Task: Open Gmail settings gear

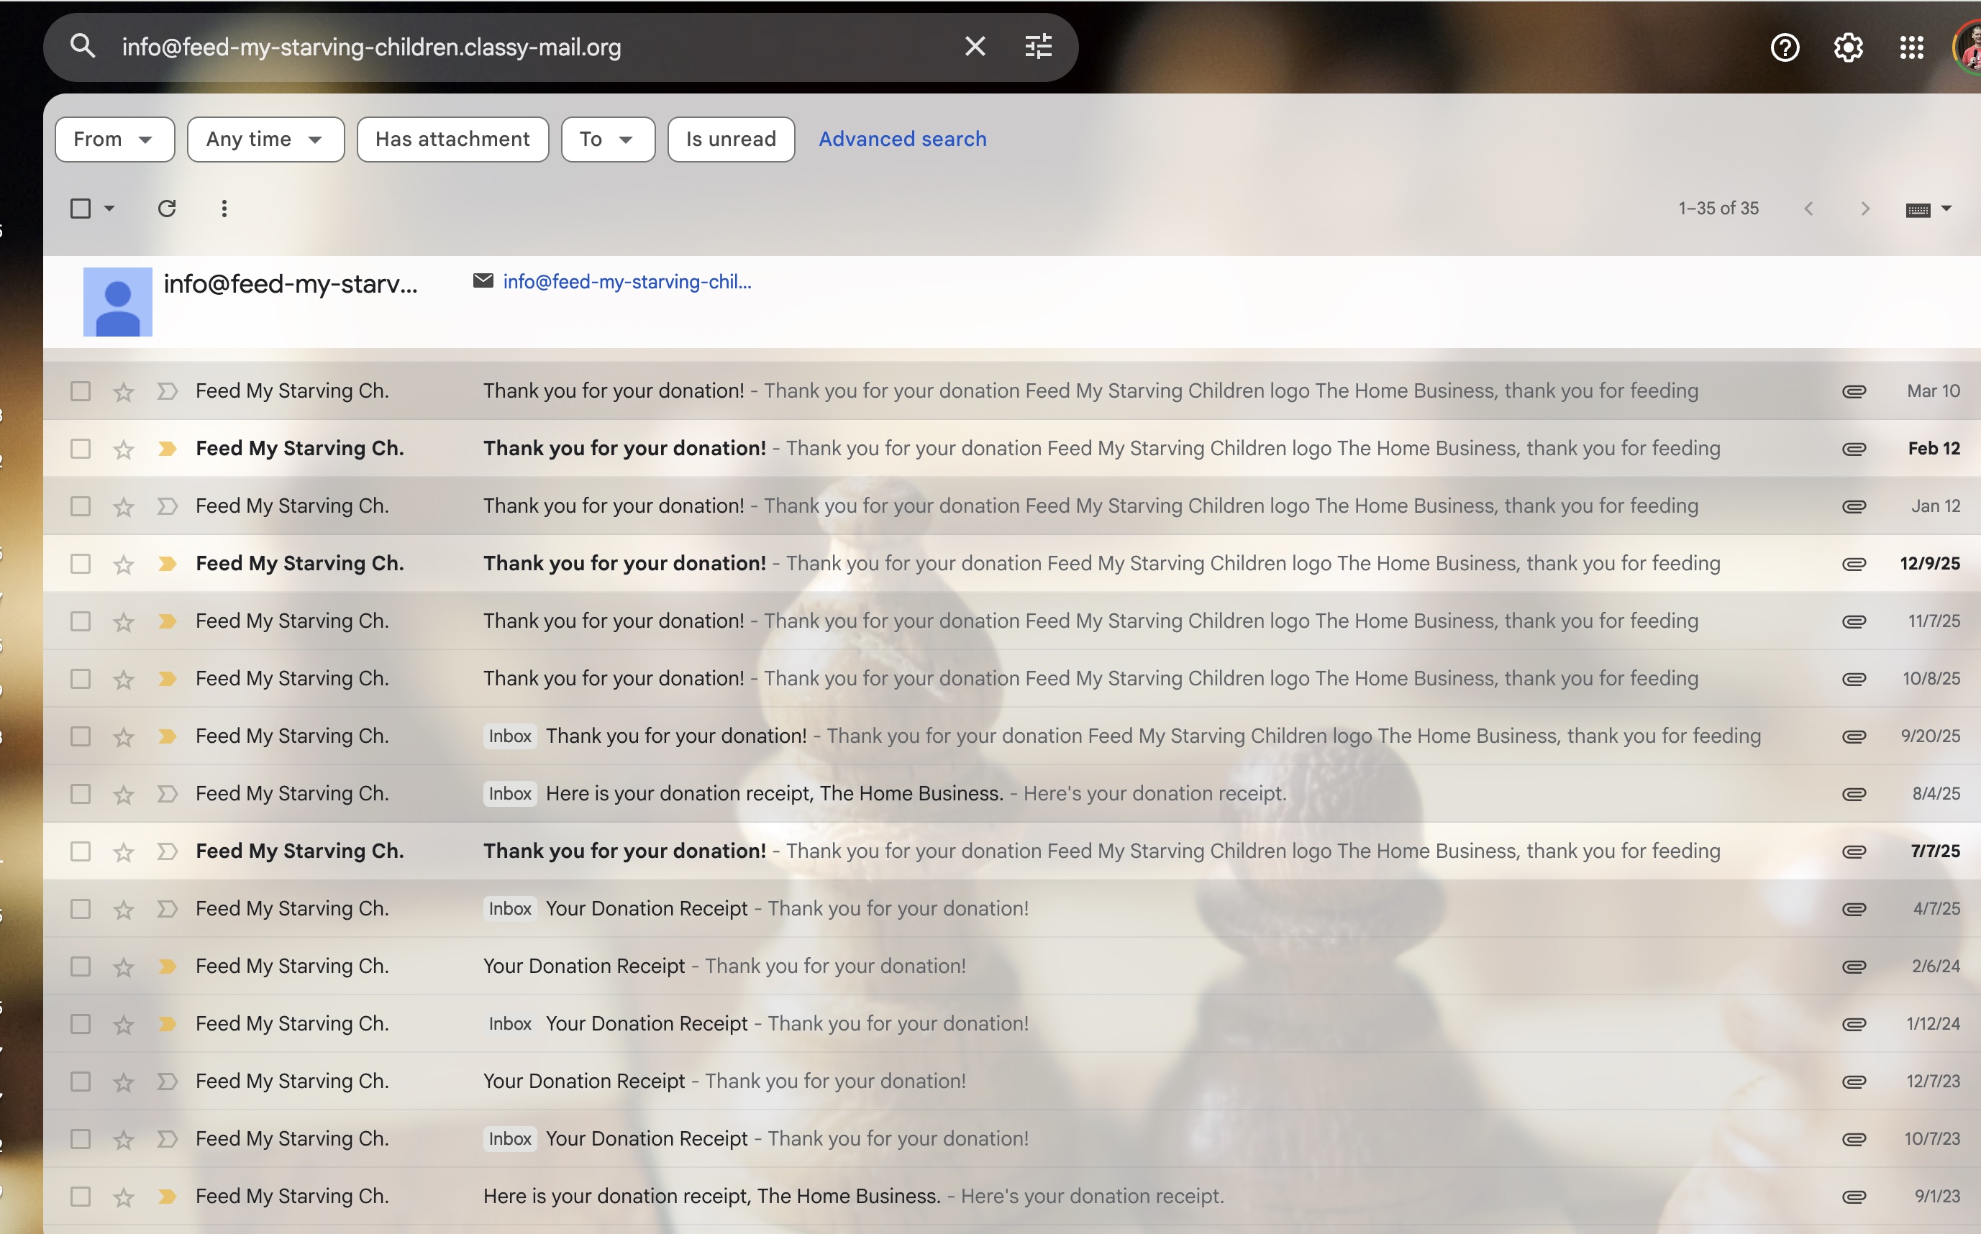Action: tap(1848, 47)
